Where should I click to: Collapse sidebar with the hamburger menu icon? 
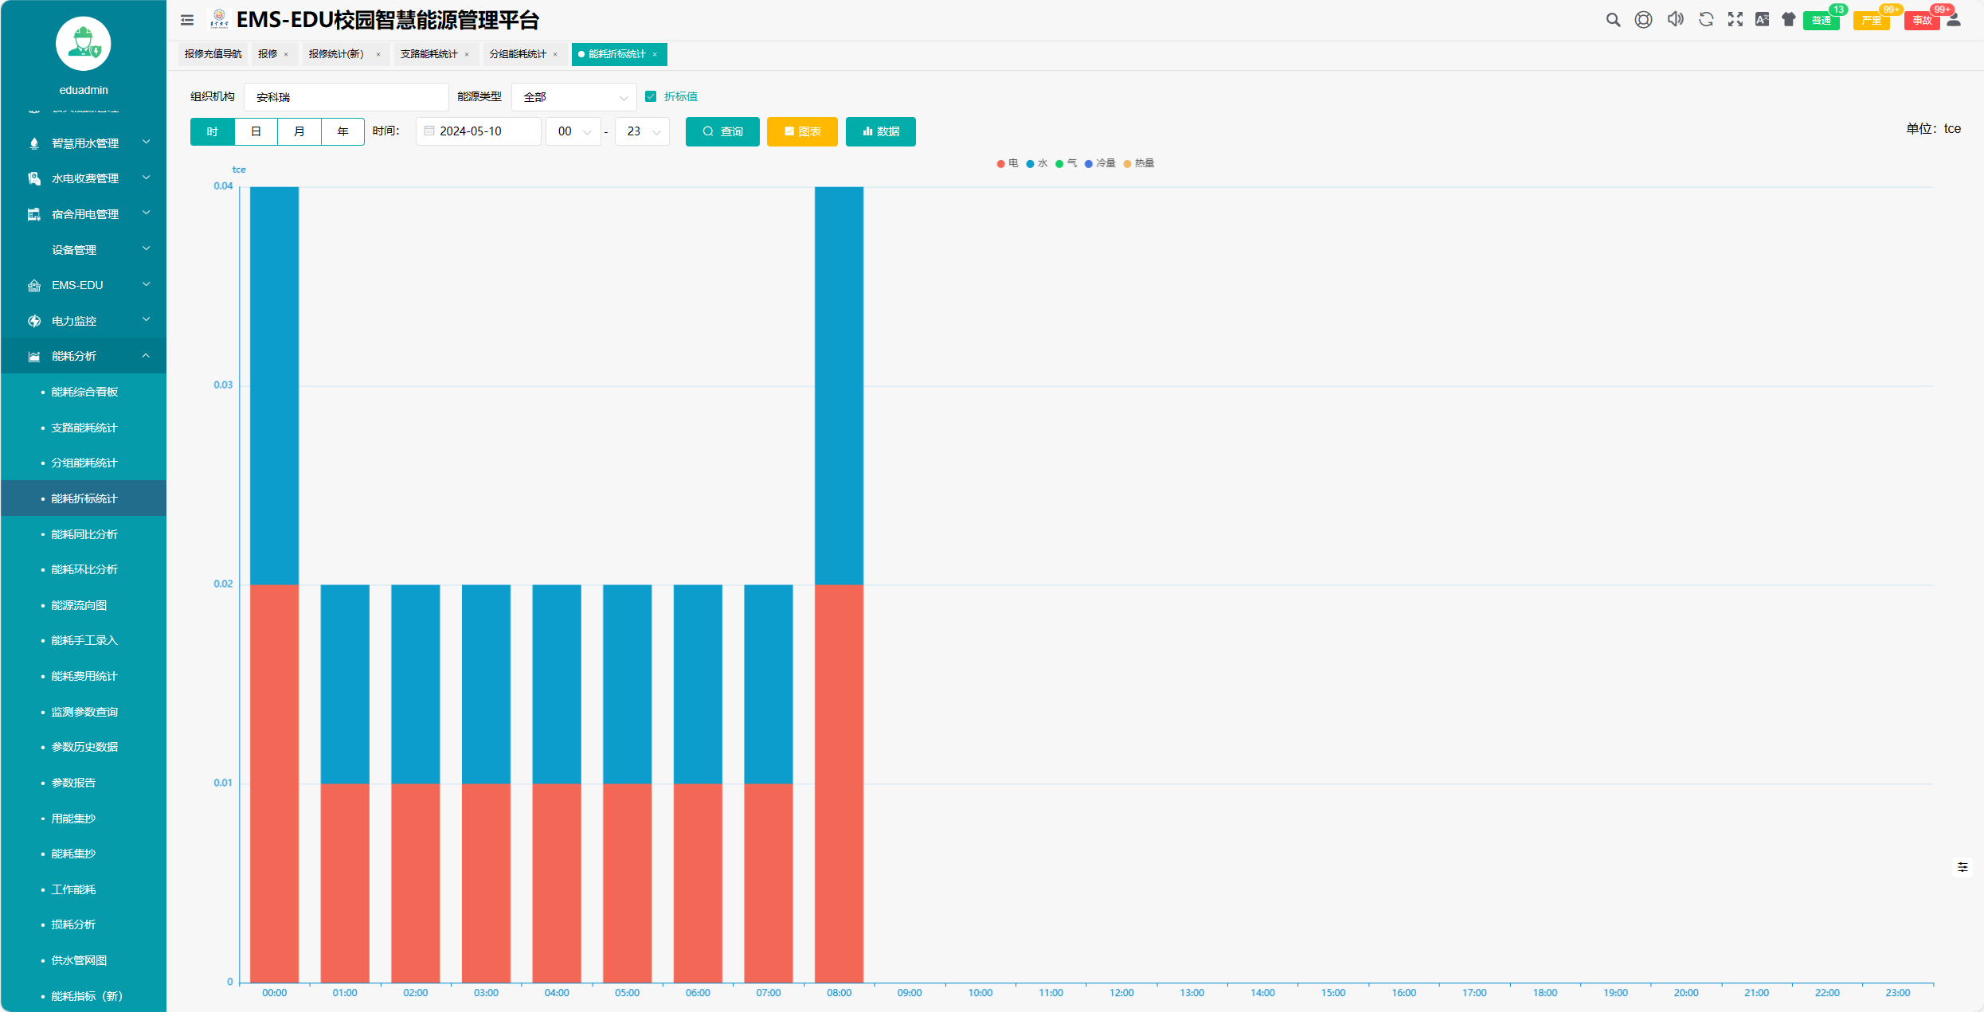pyautogui.click(x=187, y=20)
